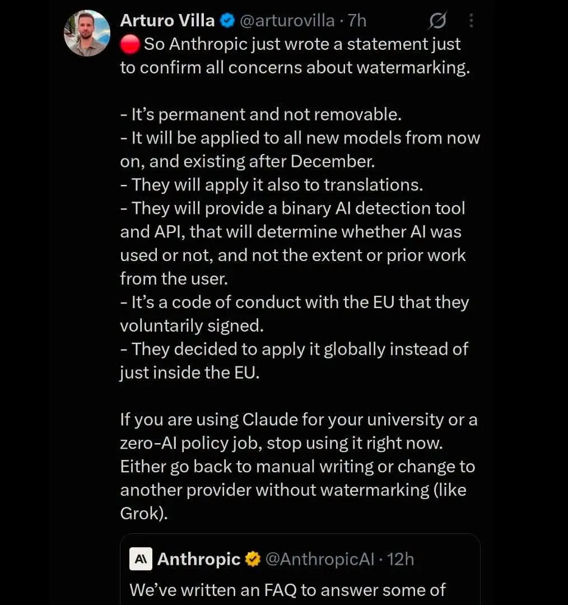Open the @AnthropicAI handle link
568x605 pixels.
coord(320,559)
